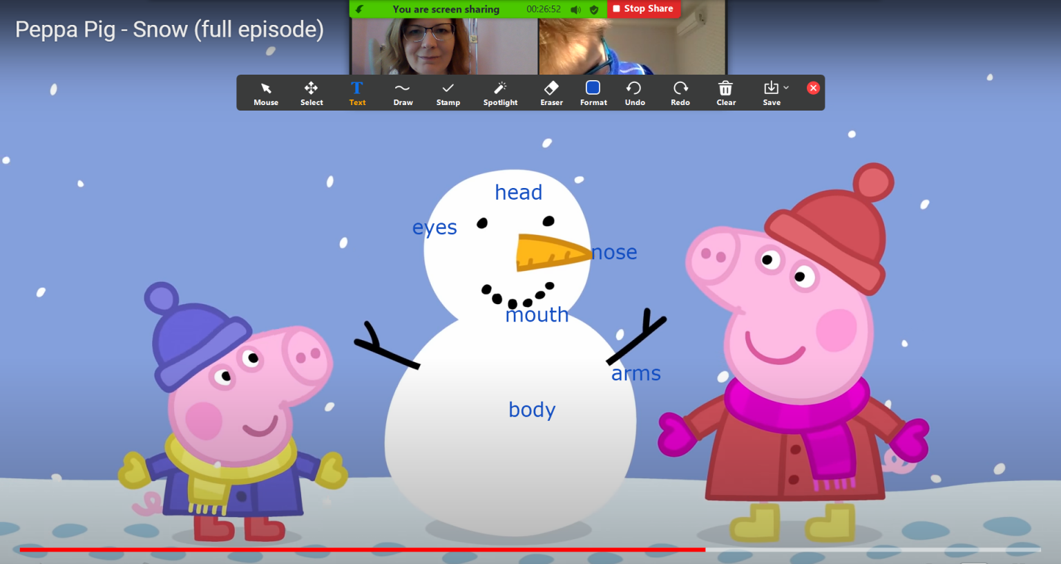
Task: Clear annotations with the trash icon
Action: 726,93
